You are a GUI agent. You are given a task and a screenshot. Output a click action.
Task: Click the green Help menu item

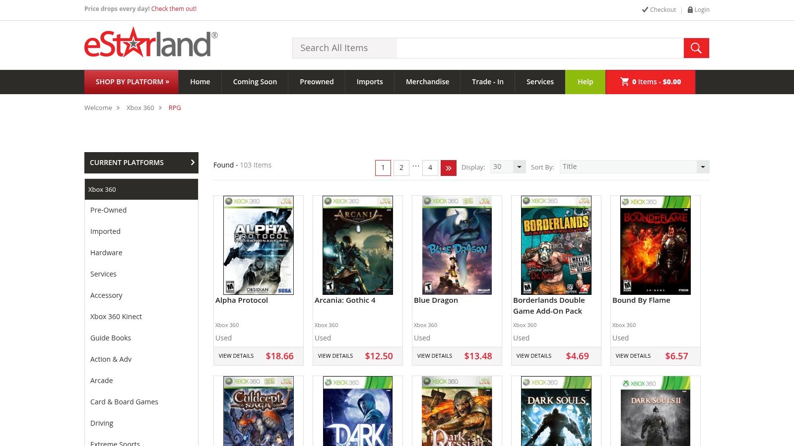[586, 82]
